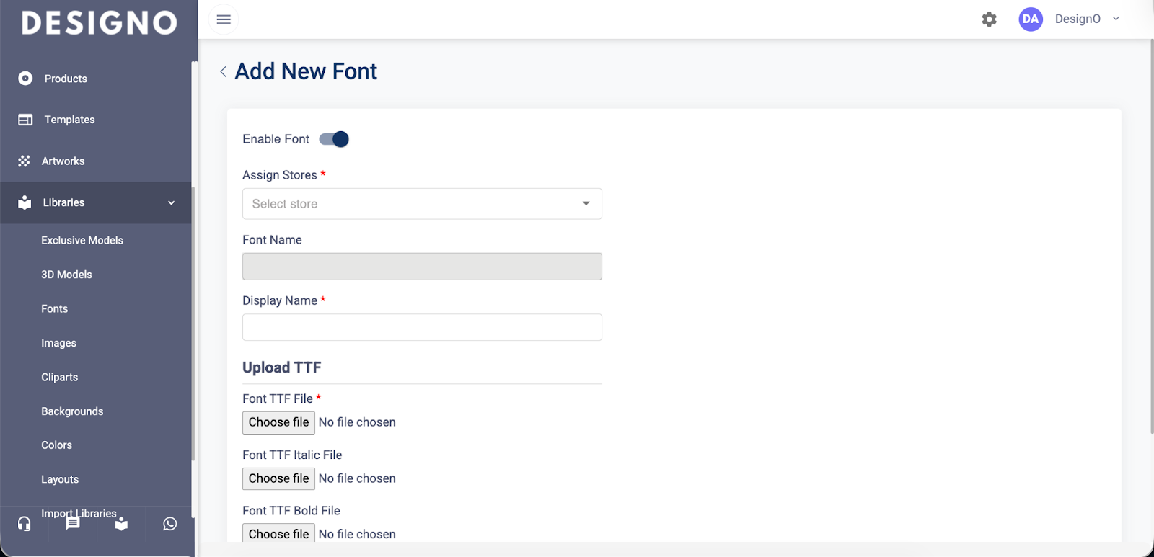
Task: Choose file for Font TTF Italic File
Action: (x=278, y=478)
